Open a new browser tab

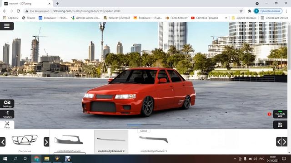(x=58, y=4)
